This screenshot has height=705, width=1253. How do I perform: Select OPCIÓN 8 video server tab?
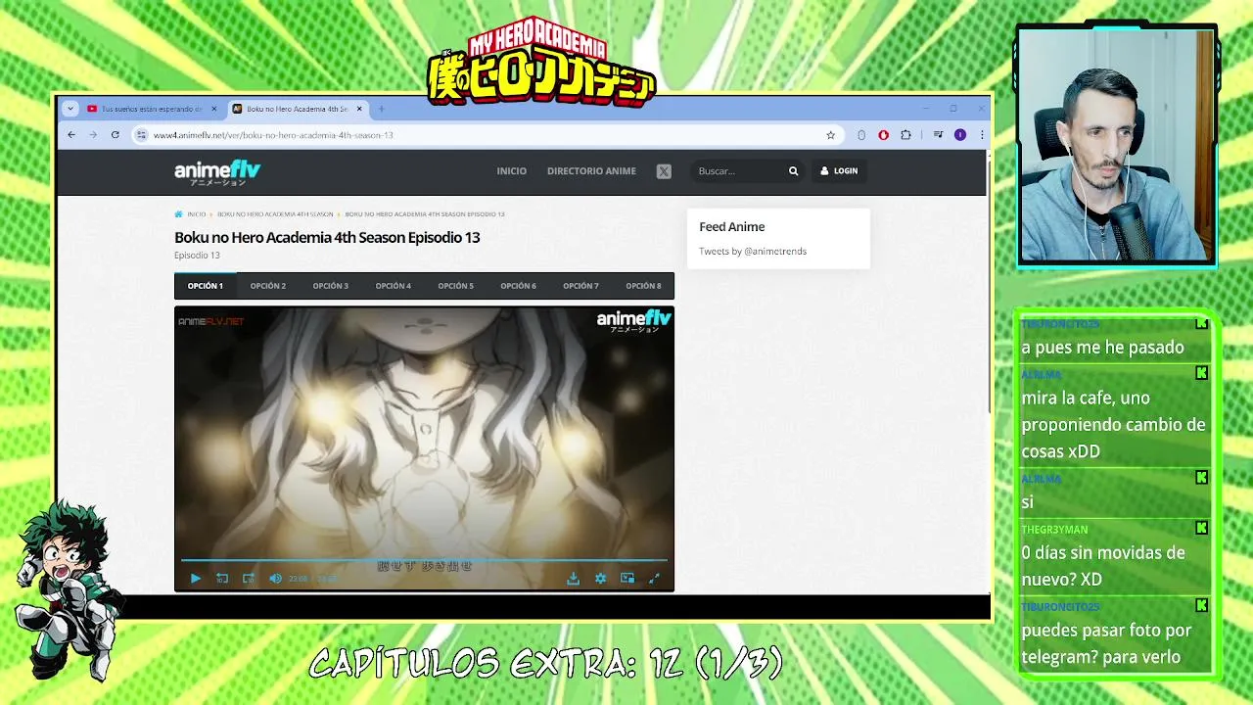643,286
